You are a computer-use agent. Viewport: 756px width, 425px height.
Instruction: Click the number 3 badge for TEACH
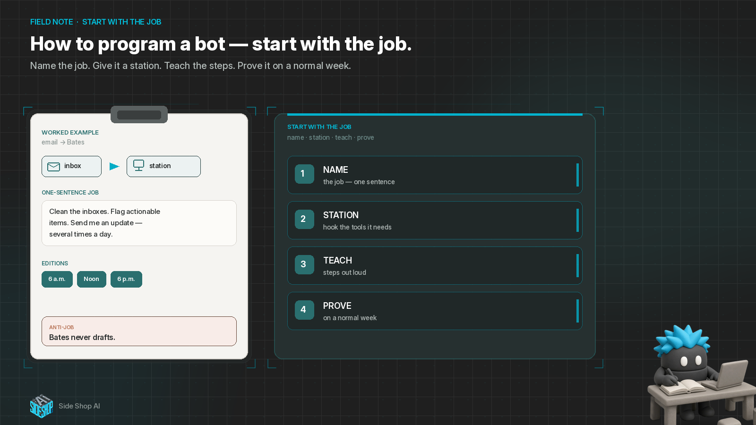click(304, 264)
